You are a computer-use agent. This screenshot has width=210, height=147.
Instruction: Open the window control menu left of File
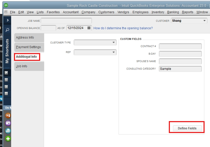[6, 12]
